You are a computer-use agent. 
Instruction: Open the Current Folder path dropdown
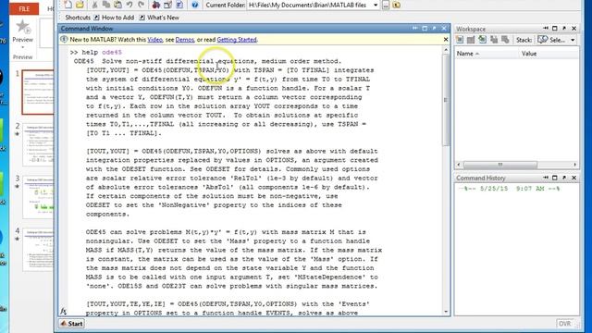376,5
